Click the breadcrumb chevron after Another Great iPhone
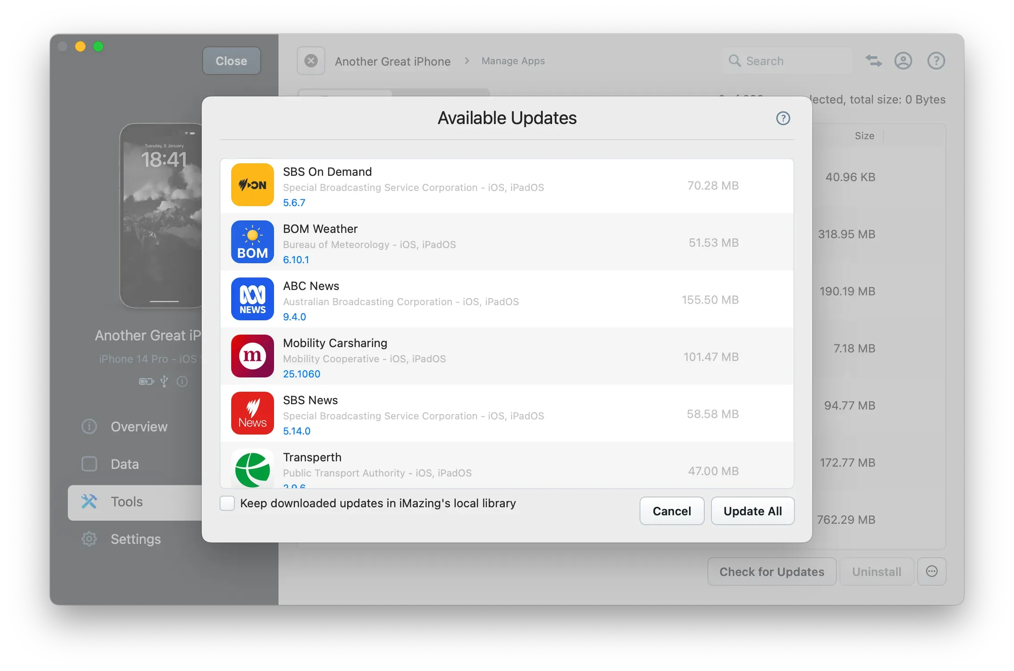Image resolution: width=1014 pixels, height=671 pixels. (x=466, y=61)
